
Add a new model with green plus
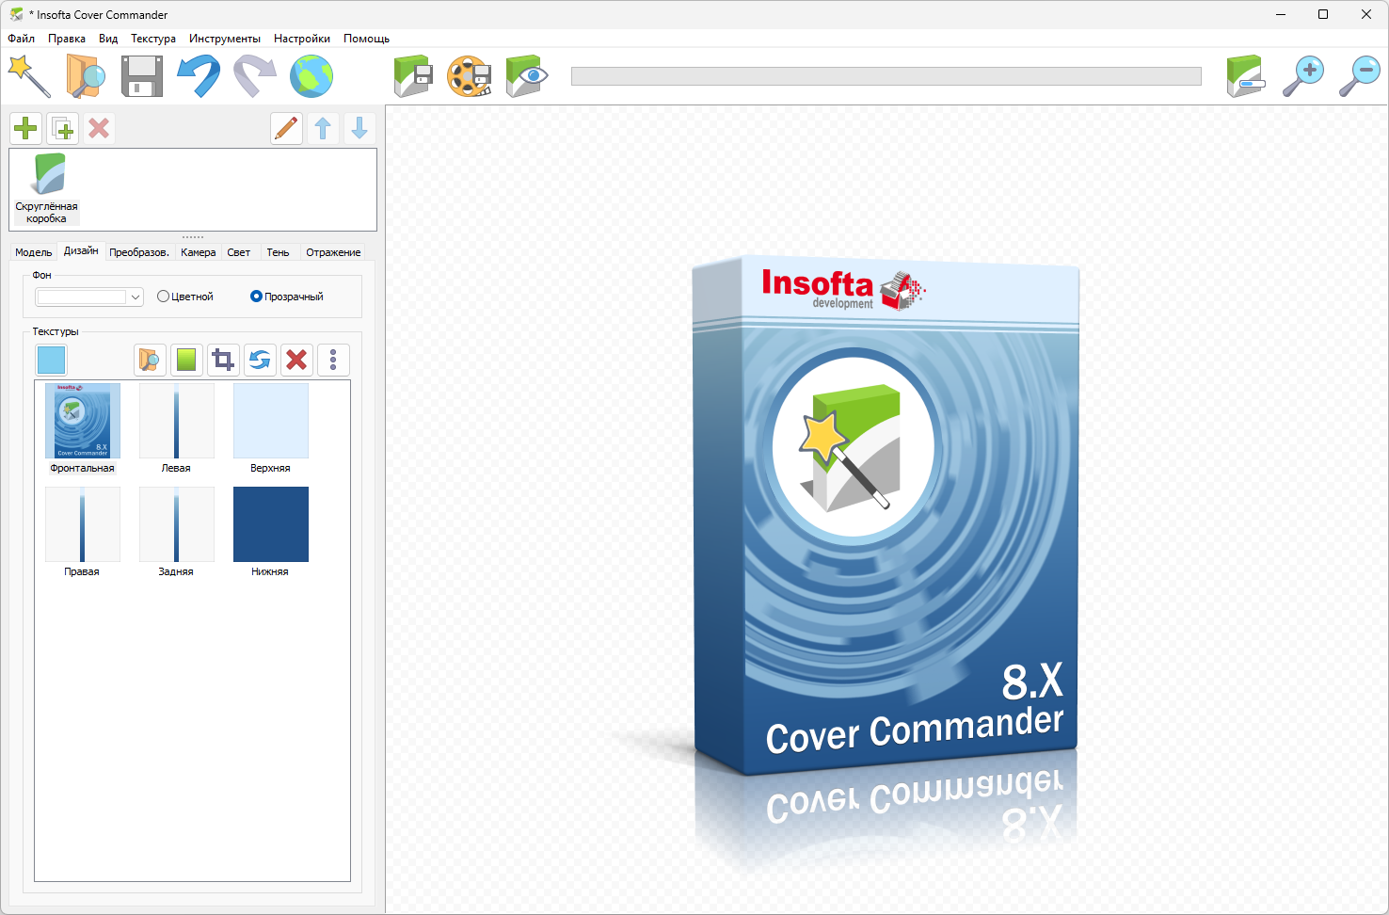[x=25, y=128]
